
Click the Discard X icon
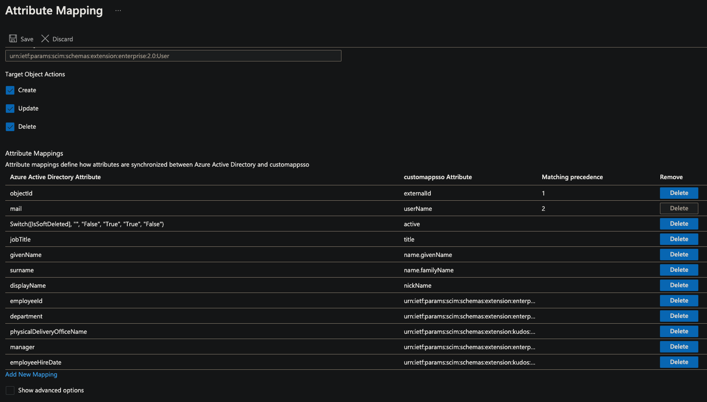(x=45, y=38)
